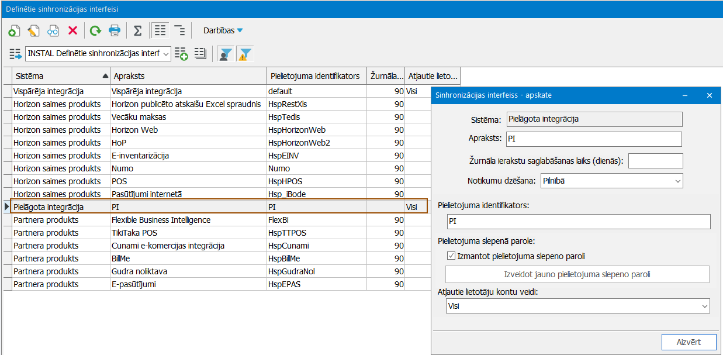Click the greyed Sistēma field in the dialog
The height and width of the screenshot is (355, 723).
click(594, 119)
